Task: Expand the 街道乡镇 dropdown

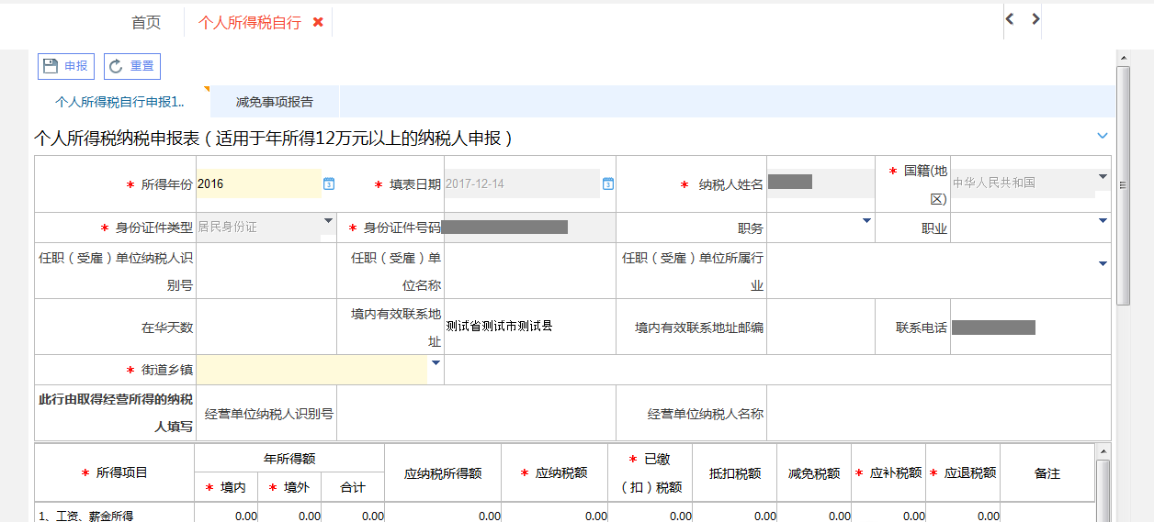Action: point(436,363)
